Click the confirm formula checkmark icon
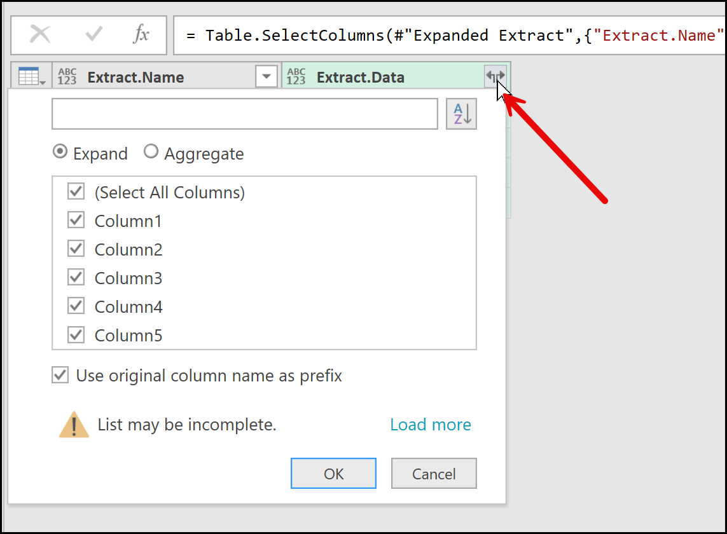 pos(94,34)
